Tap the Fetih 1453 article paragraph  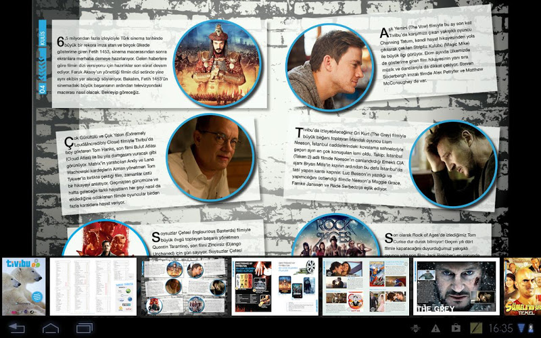tap(112, 65)
